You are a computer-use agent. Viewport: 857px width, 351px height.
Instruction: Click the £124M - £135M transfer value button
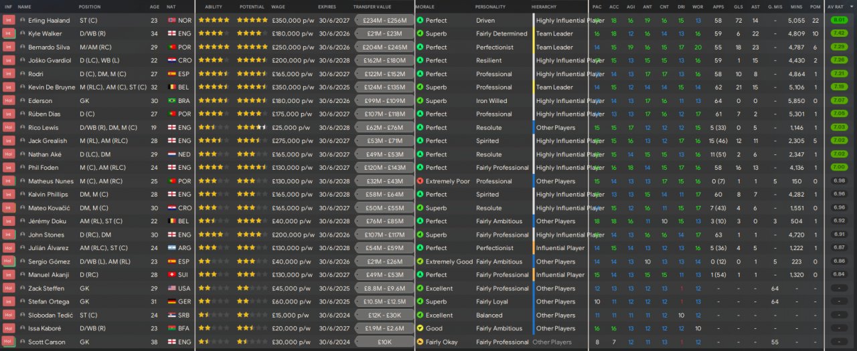click(x=384, y=87)
